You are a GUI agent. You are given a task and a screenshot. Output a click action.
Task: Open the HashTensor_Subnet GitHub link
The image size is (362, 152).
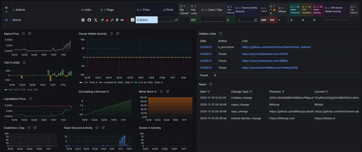click(x=276, y=47)
